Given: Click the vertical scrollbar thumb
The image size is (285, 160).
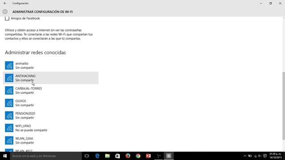Looking at the screenshot, I should (284, 106).
